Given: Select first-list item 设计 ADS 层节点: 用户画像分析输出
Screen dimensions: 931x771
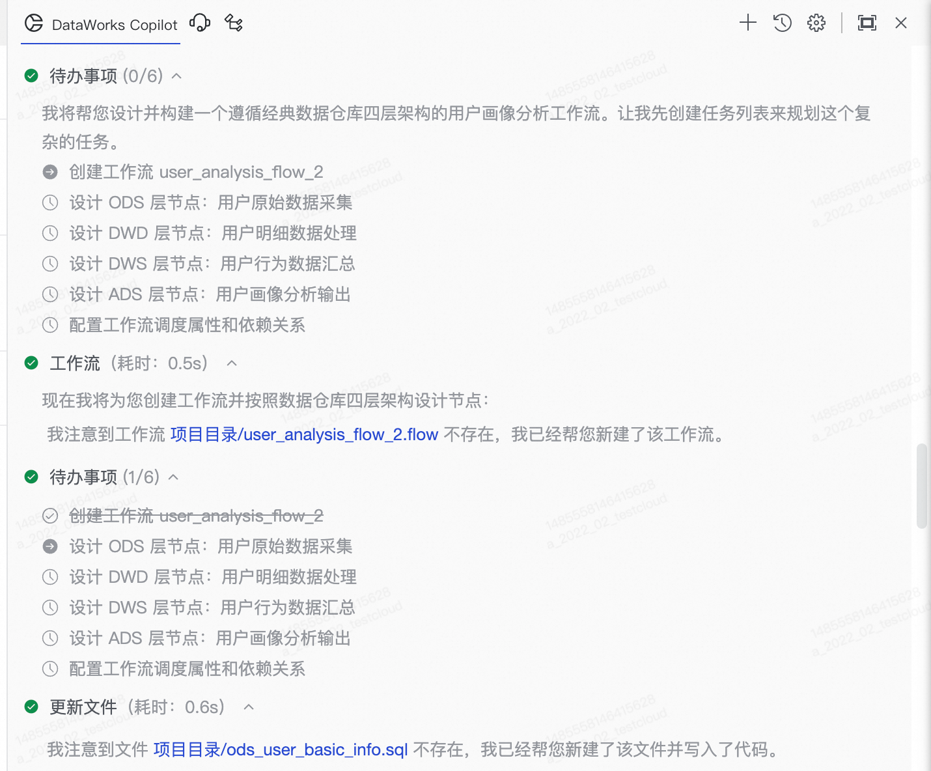Looking at the screenshot, I should point(210,294).
